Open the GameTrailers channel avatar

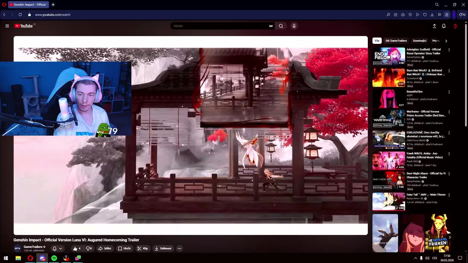pos(17,248)
